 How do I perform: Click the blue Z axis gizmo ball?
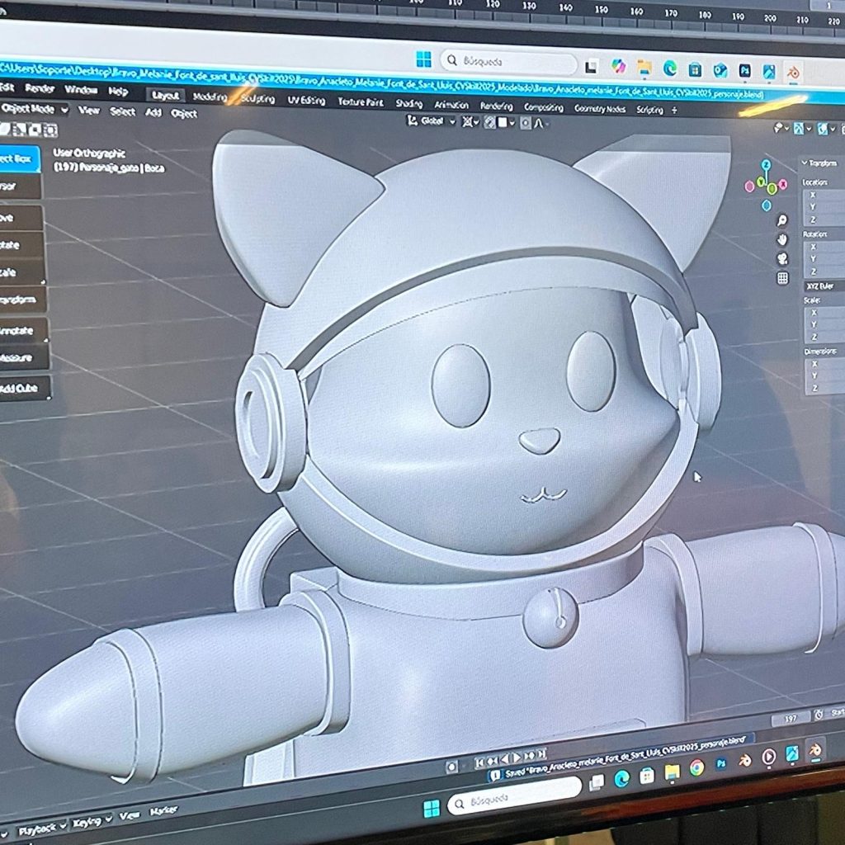(767, 165)
